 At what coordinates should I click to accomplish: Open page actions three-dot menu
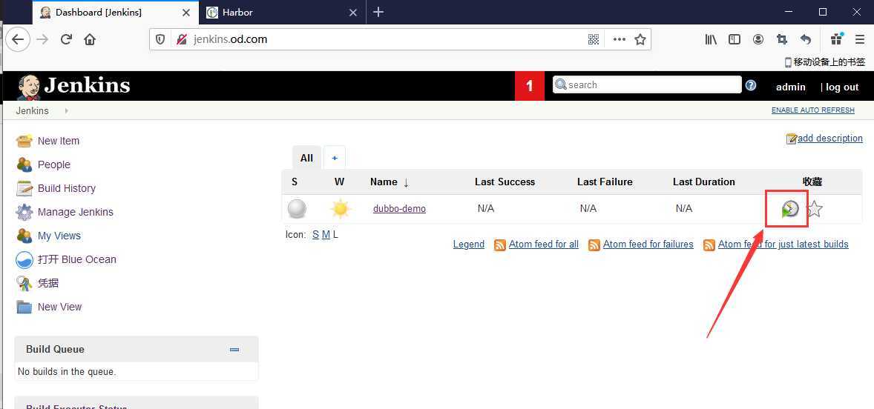click(x=620, y=39)
